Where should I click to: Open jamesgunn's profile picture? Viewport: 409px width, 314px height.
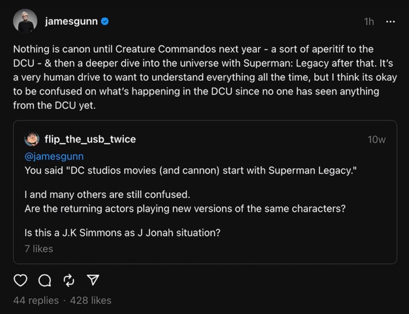[x=25, y=21]
